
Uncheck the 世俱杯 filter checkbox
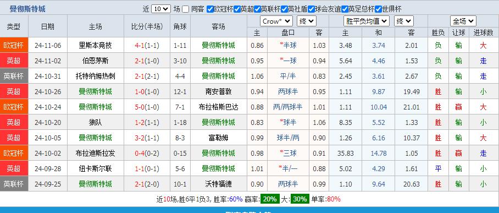click(x=378, y=9)
